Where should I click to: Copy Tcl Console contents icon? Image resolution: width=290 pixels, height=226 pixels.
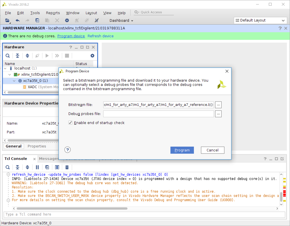coord(47,167)
